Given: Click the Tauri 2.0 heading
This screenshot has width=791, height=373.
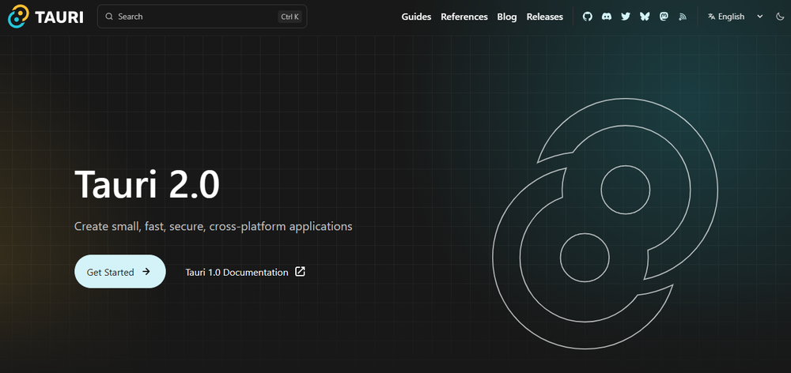Looking at the screenshot, I should 147,184.
